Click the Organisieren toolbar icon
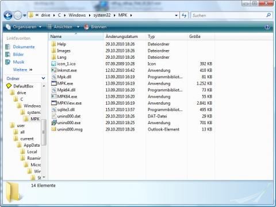The image size is (276, 207). point(8,27)
